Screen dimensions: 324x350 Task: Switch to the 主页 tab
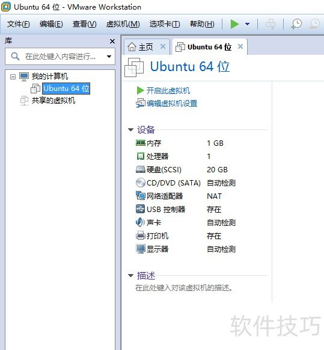pos(146,47)
